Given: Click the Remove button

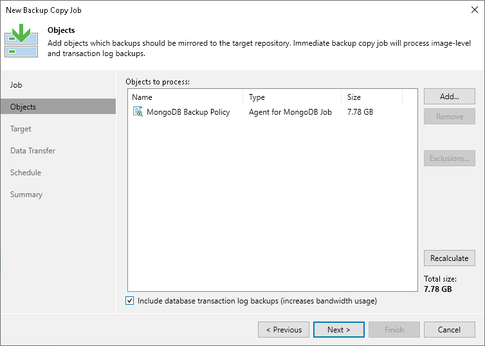Looking at the screenshot, I should point(450,116).
